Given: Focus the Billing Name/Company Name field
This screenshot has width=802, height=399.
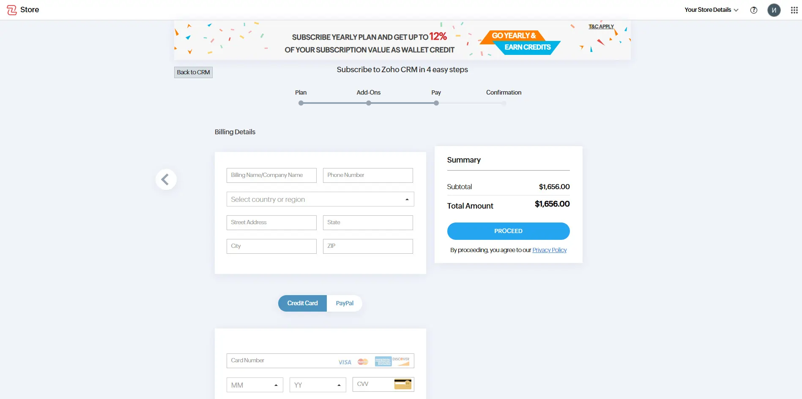Looking at the screenshot, I should pos(271,175).
